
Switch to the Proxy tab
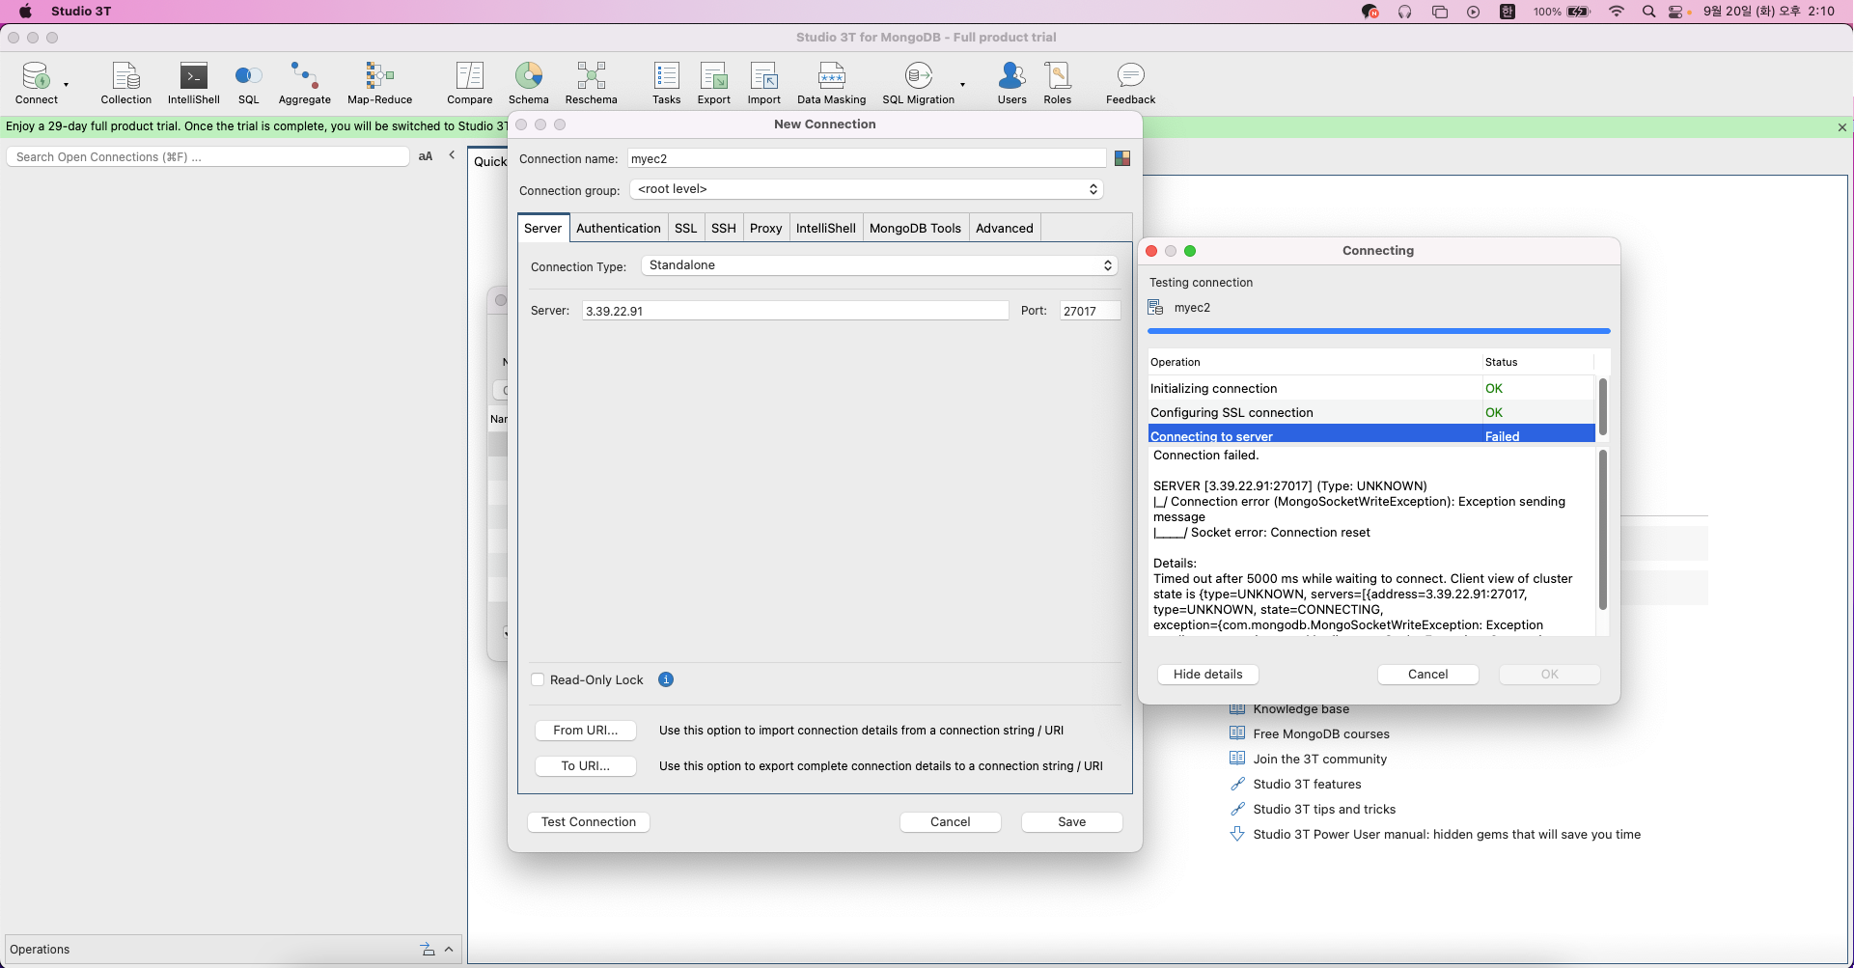[765, 228]
